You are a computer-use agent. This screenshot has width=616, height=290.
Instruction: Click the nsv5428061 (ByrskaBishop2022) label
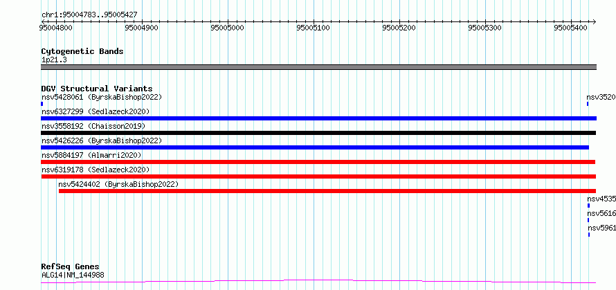tap(102, 97)
